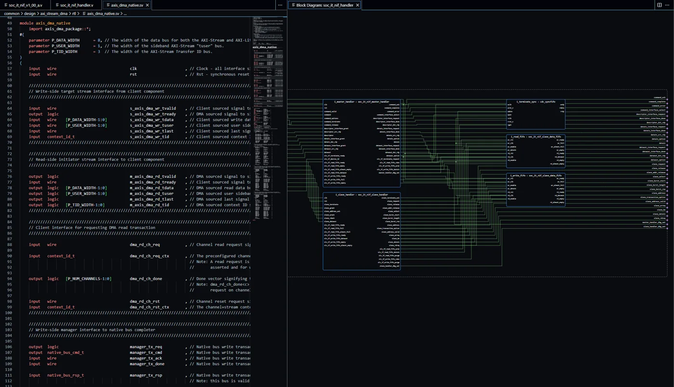Select the axis_dma_native.sv editor tab
The image size is (674, 387).
tap(127, 5)
